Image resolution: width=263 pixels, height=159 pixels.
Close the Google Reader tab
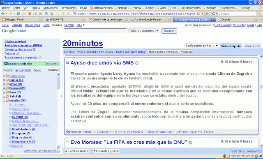pos(213,19)
